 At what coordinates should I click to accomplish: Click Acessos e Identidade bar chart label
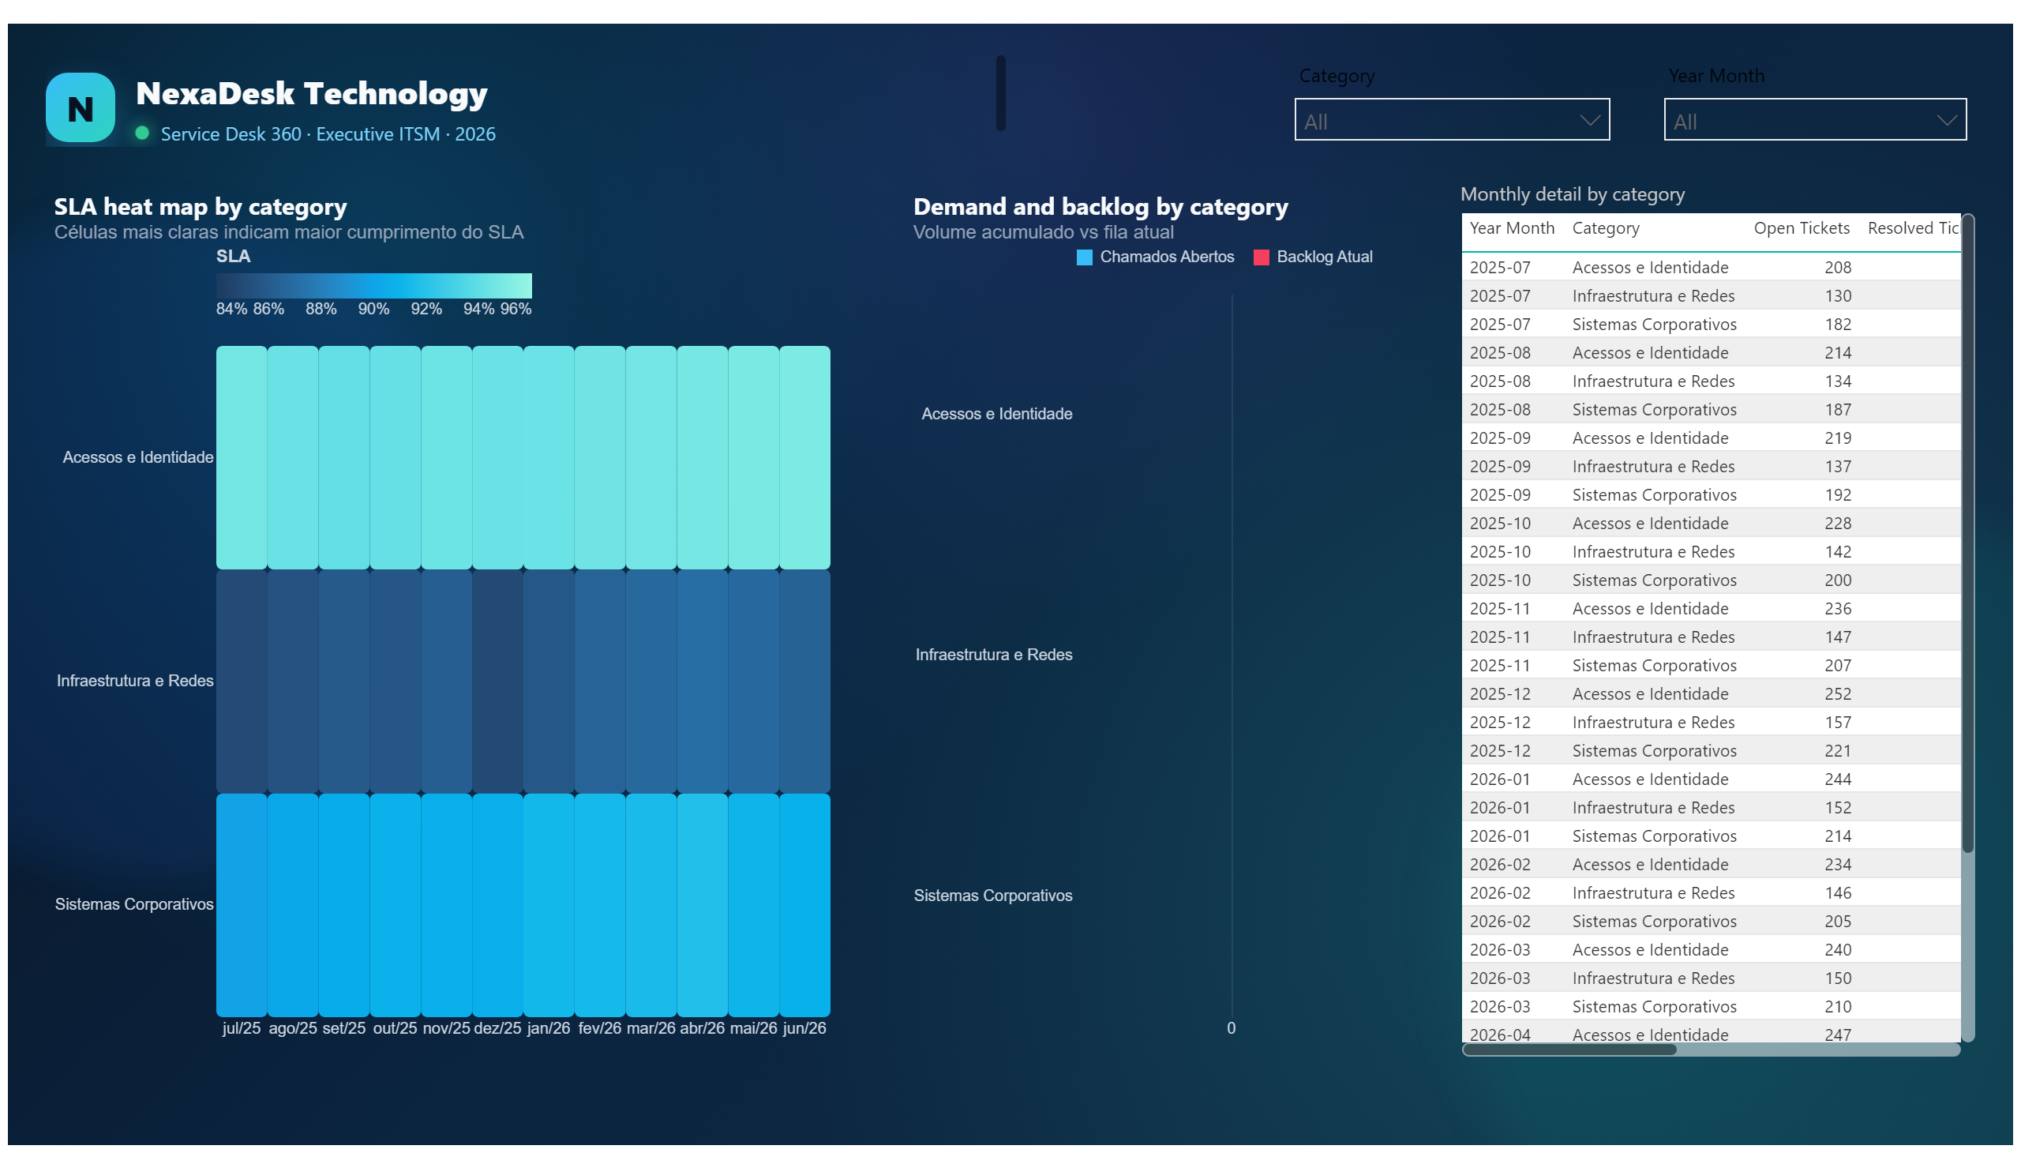click(x=996, y=413)
